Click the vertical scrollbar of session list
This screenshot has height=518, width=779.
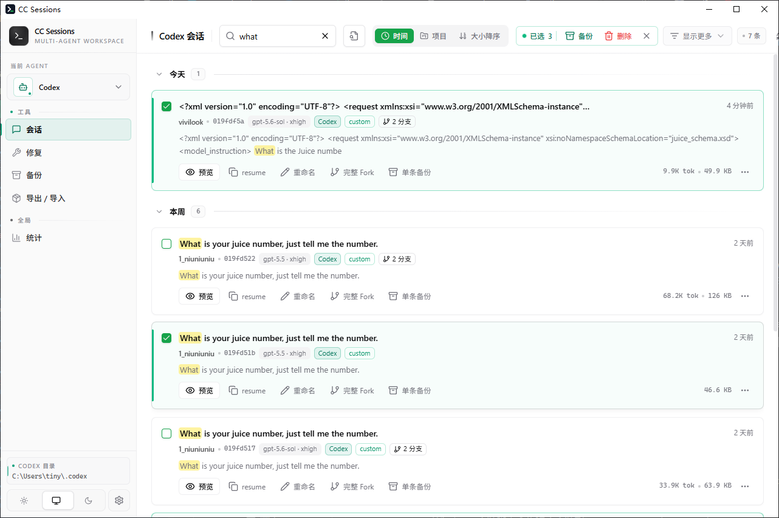(775, 193)
